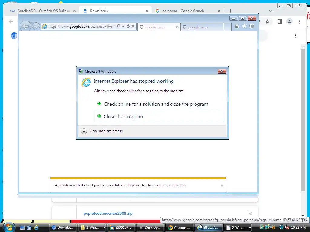Choose Close the program option

click(159, 116)
